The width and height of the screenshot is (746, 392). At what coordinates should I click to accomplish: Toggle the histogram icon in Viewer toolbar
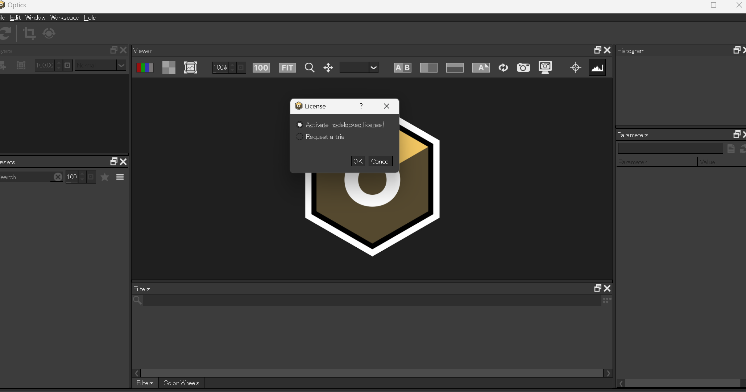tap(597, 67)
